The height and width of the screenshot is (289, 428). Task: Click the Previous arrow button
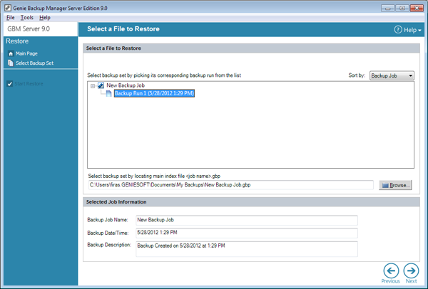tap(391, 270)
